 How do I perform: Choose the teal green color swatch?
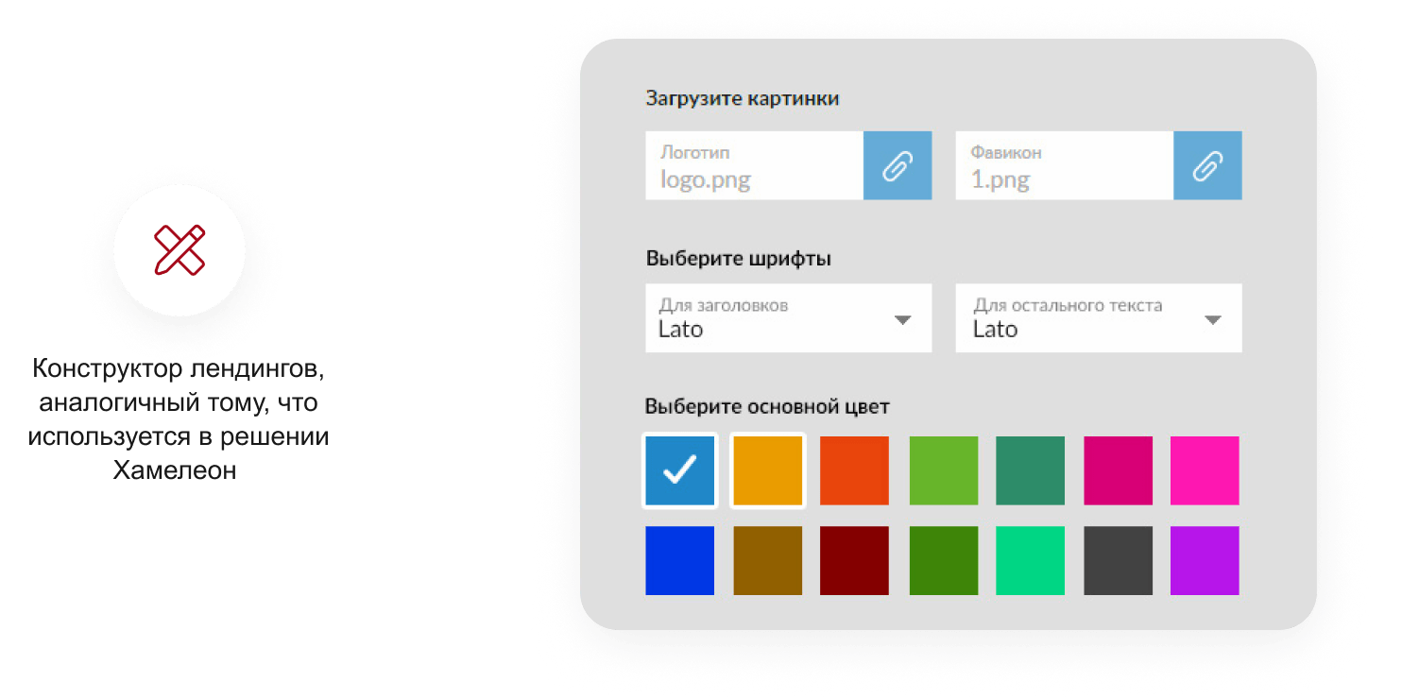click(x=1030, y=470)
